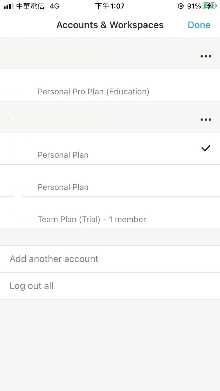Tap Log out all
The height and width of the screenshot is (391, 220).
(31, 286)
